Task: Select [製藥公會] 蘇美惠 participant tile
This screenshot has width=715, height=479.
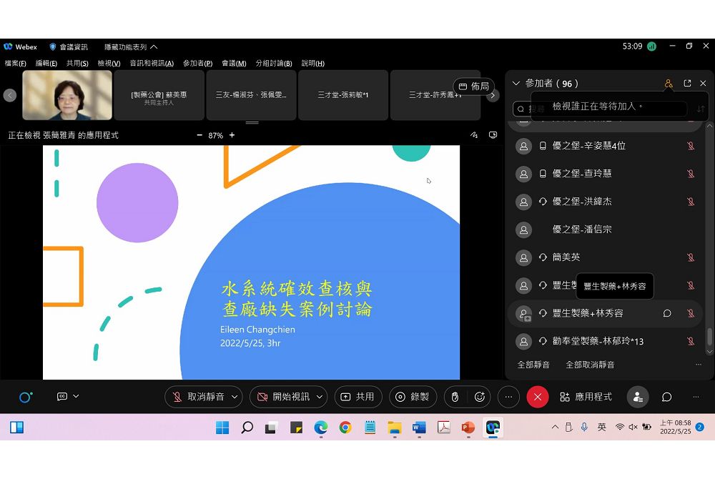Action: (x=159, y=95)
